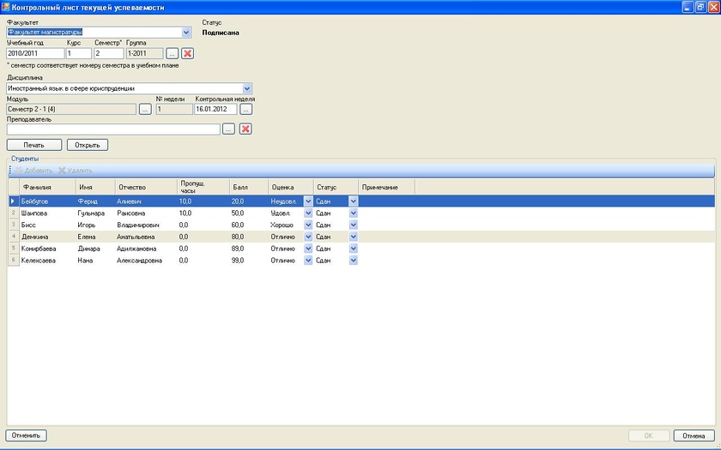Clear the Группа field with red X
Screen dimensions: 721x450
(188, 53)
